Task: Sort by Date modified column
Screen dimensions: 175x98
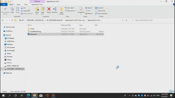Action: [x=66, y=25]
